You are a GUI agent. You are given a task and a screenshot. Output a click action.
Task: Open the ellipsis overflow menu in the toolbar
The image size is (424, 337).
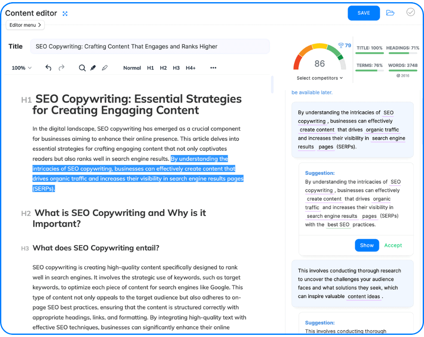coord(213,67)
